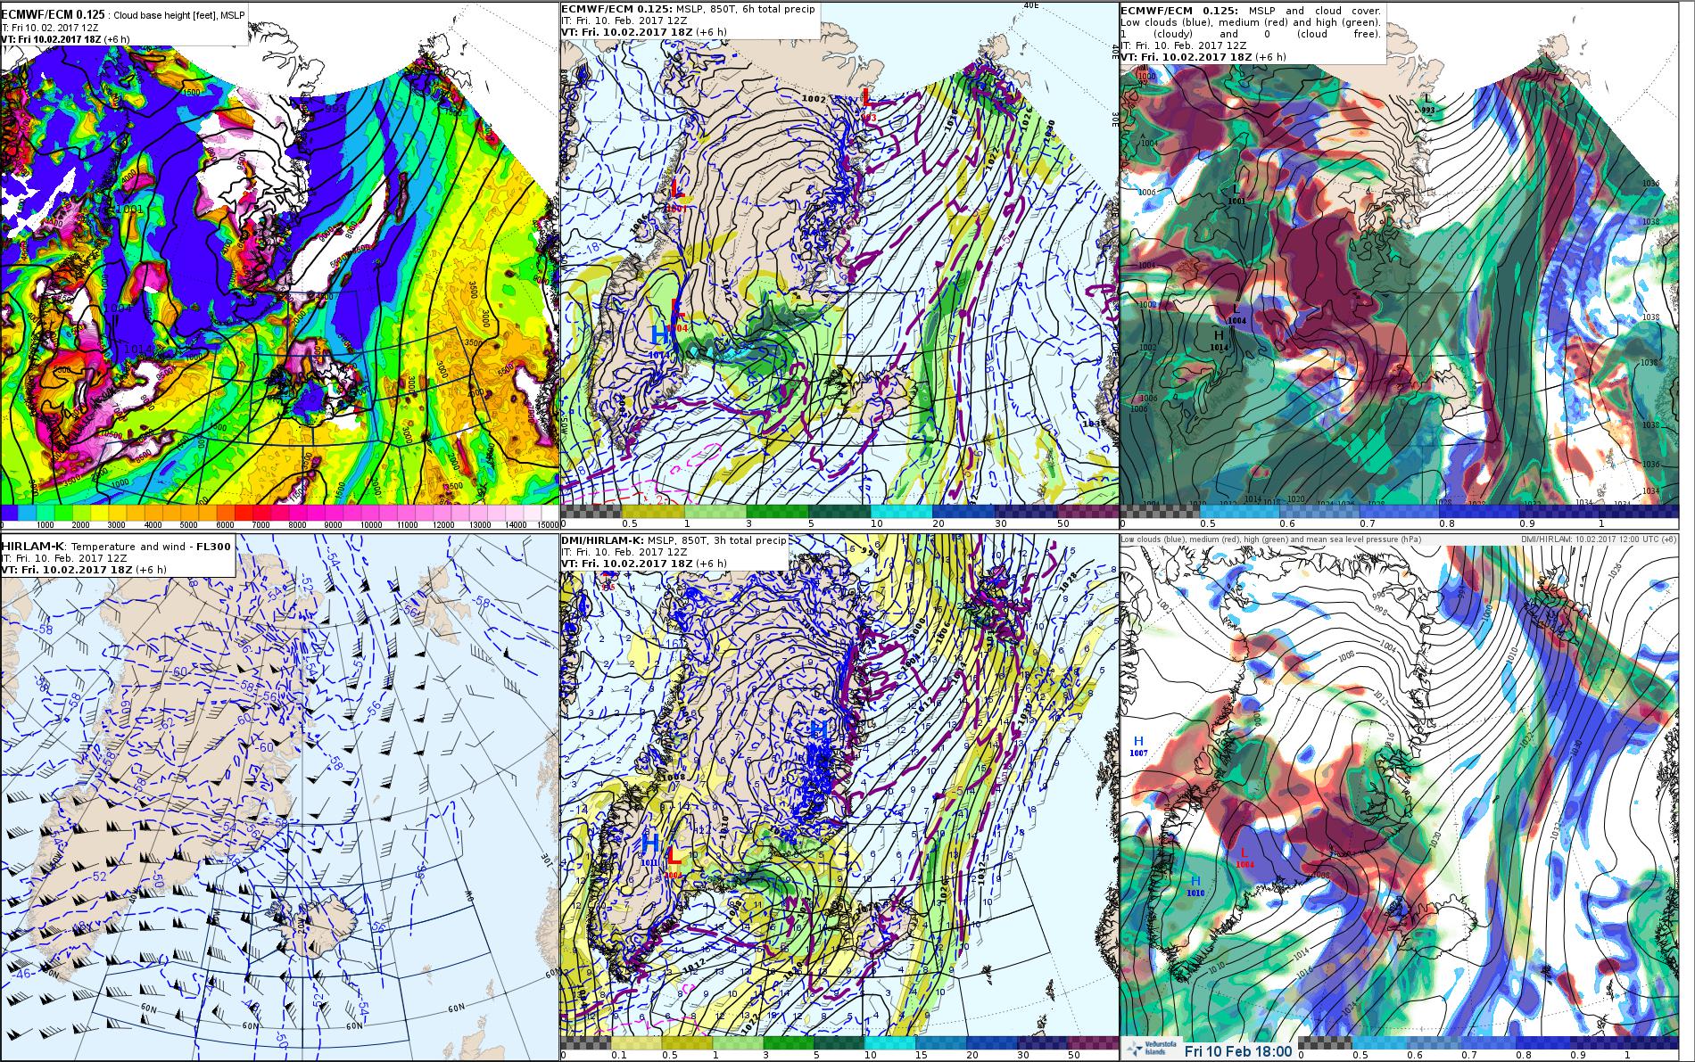The image size is (1695, 1062).
Task: Click the IT 'Fri. 10. Feb. 2017 12Z' line in cloud cover panel
Action: tap(1185, 45)
